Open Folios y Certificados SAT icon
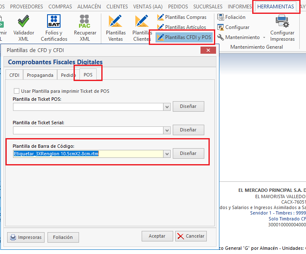Screen dimensions: 306x254 coord(54,28)
